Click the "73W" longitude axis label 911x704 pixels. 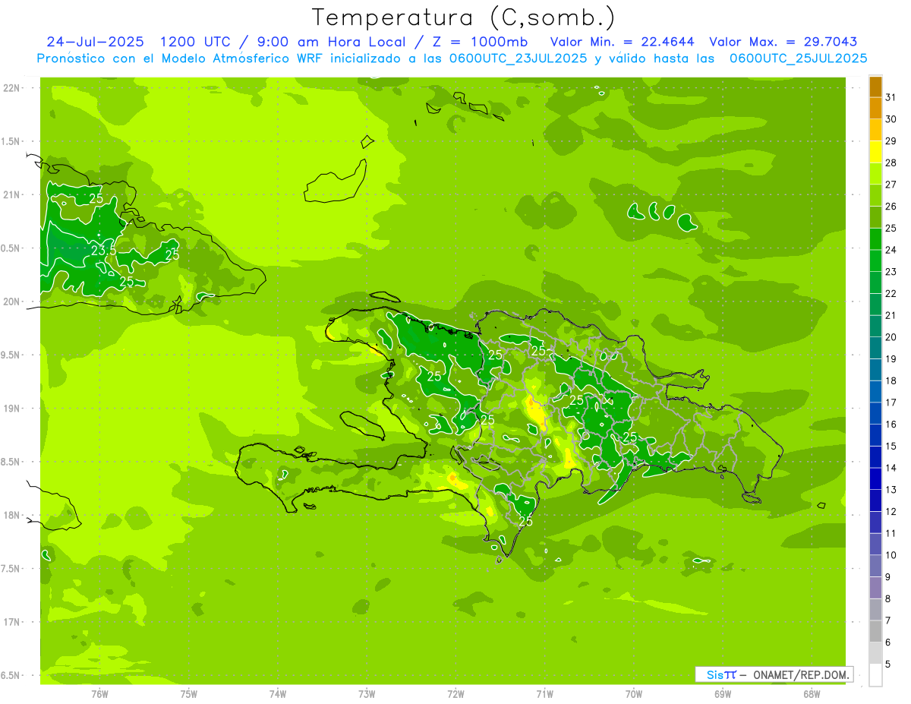(x=367, y=694)
